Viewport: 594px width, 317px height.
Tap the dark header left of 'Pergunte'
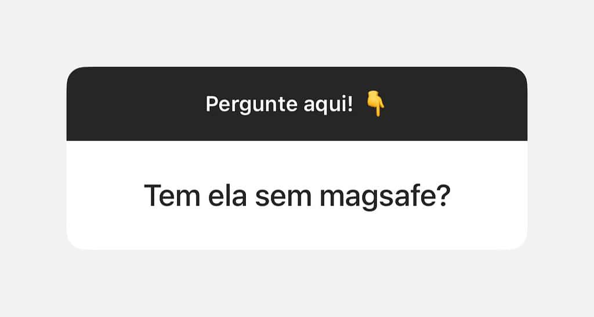click(x=136, y=104)
